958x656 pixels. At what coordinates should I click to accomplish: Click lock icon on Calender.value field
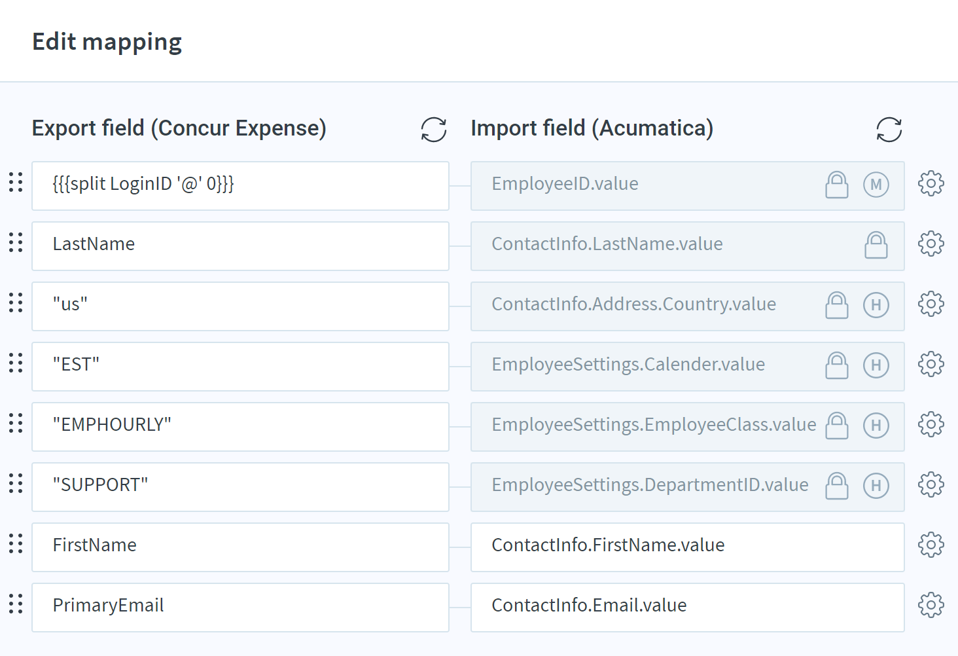[836, 365]
